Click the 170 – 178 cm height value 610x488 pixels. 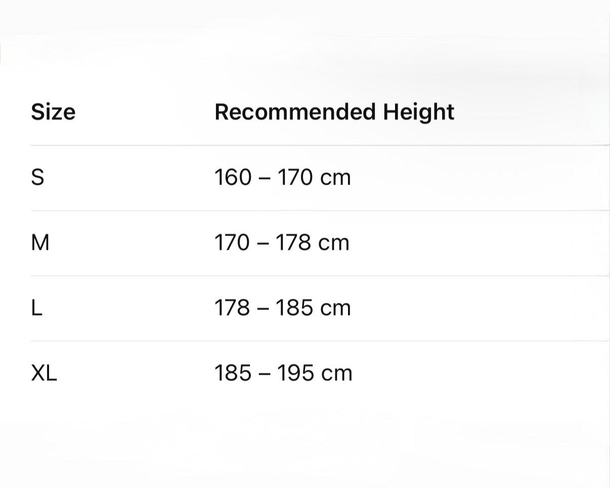click(282, 243)
